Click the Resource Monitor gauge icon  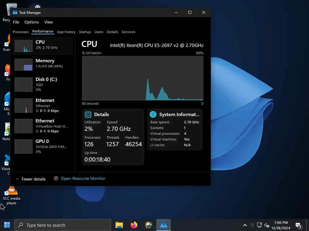coord(56,178)
